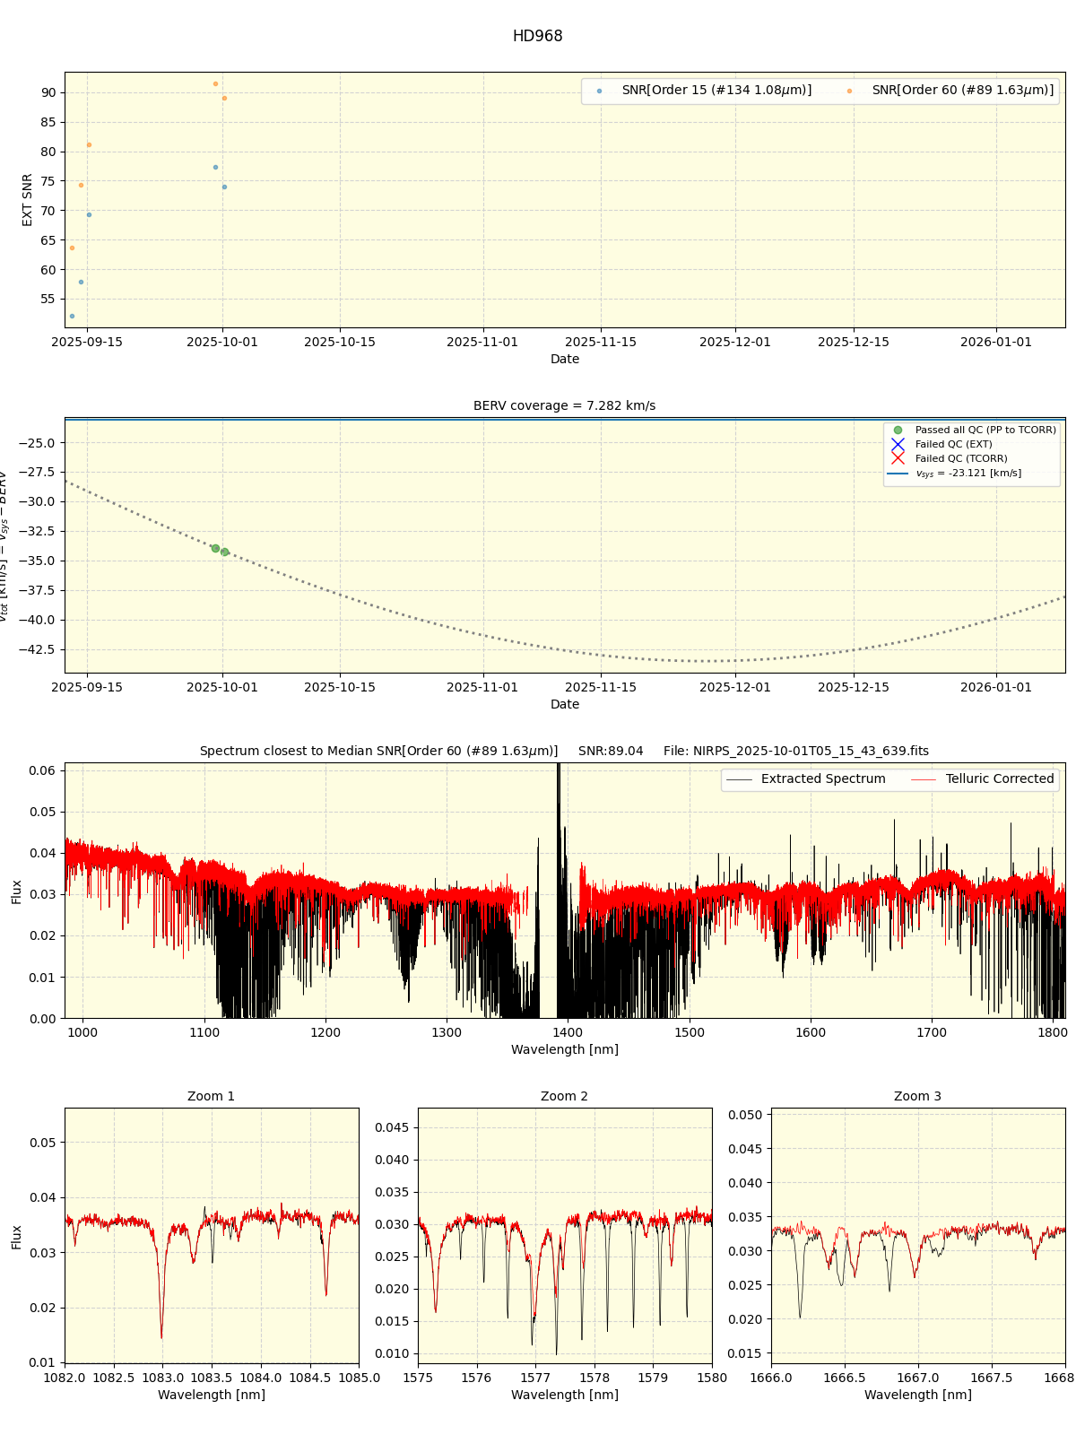
Task: Click the blue Failed QC (EXT) cross marker
Action: click(x=898, y=445)
